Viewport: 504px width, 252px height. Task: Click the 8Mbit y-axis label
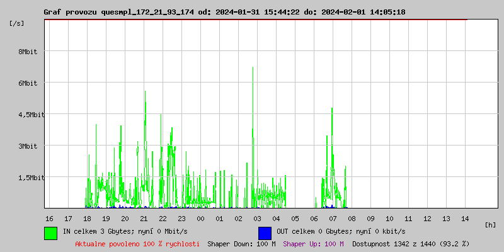coord(28,52)
